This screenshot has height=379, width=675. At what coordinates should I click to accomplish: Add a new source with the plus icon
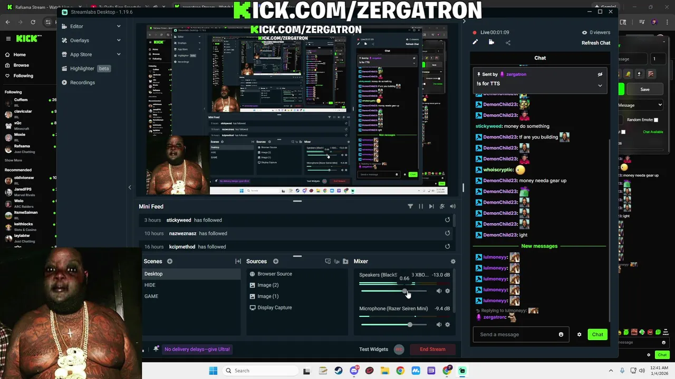[276, 261]
